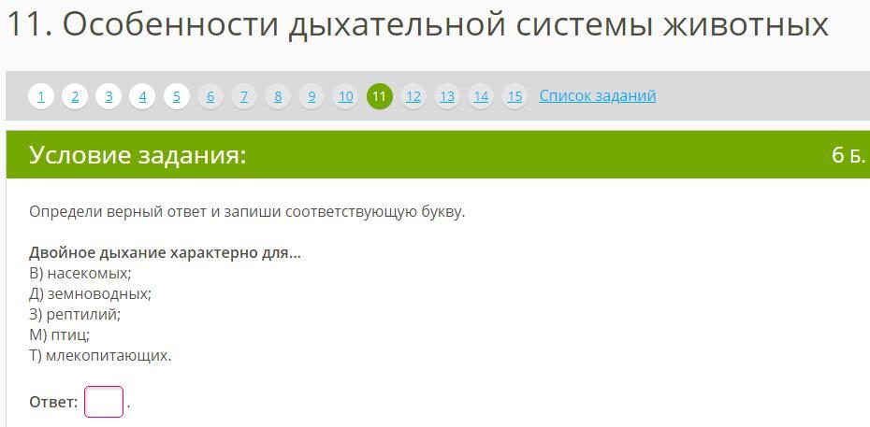
Task: Go to task number 8
Action: tap(278, 97)
